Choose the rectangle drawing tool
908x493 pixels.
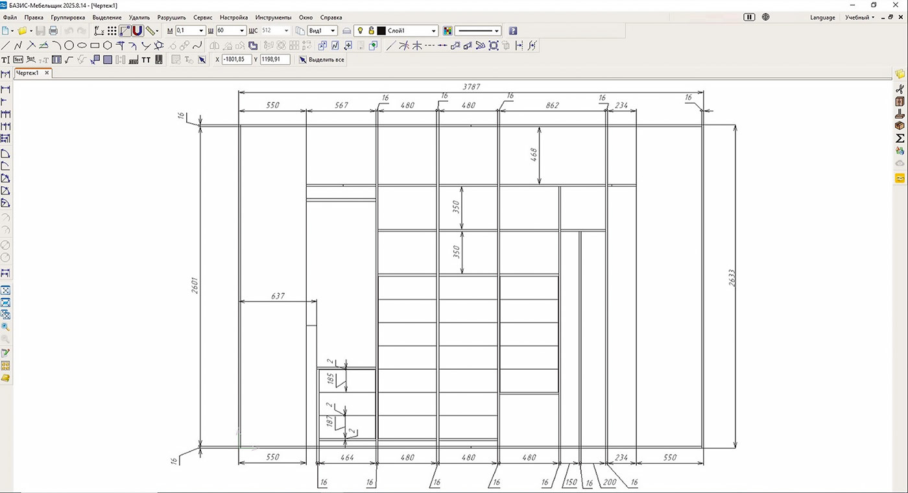click(95, 45)
